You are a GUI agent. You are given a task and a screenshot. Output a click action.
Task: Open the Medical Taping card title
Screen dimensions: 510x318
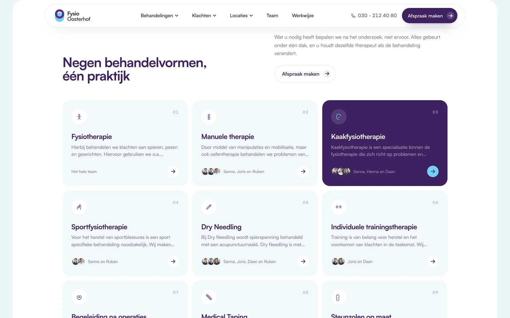(224, 316)
